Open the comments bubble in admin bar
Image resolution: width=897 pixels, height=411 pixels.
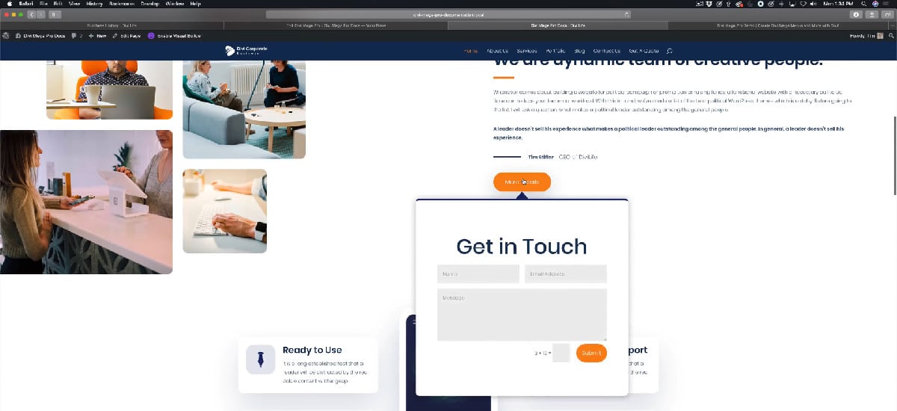coord(75,35)
